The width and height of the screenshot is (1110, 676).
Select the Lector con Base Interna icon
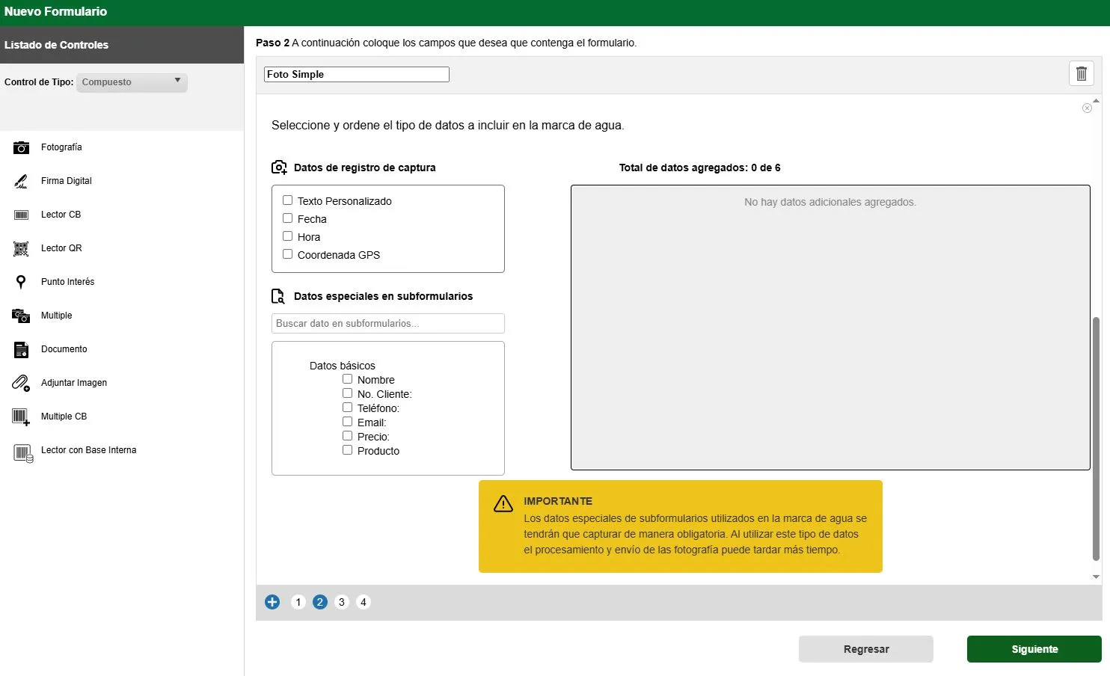[22, 452]
